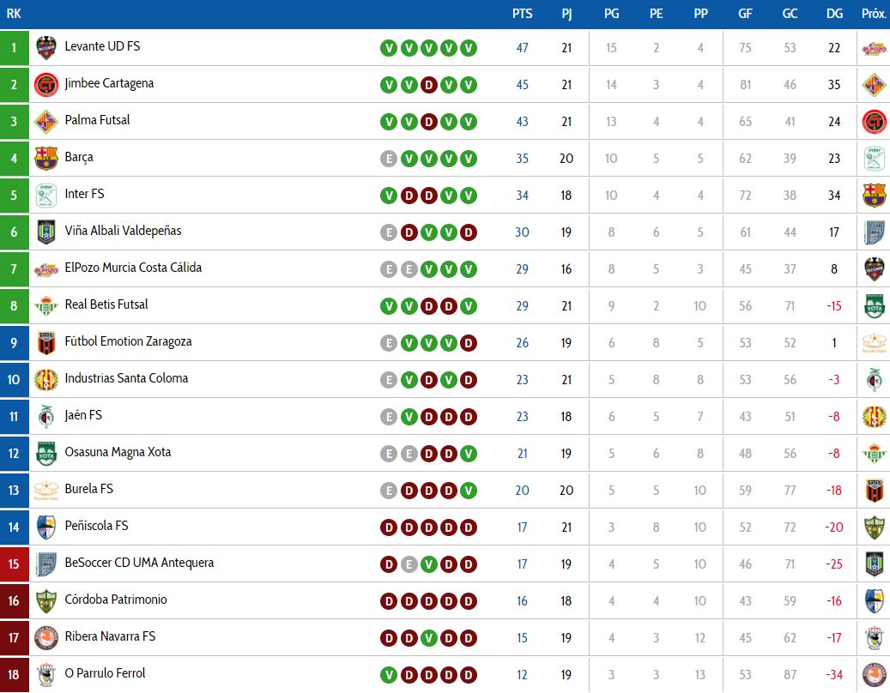Screen dimensions: 890x693
Task: Click the Palma Futsal crest beside its name
Action: point(46,121)
